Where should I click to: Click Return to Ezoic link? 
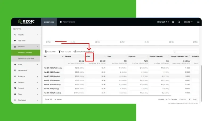tap(69, 22)
